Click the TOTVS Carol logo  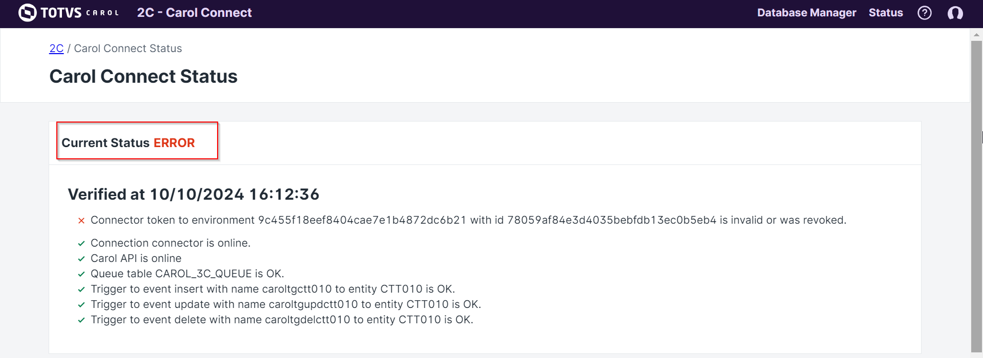point(68,13)
